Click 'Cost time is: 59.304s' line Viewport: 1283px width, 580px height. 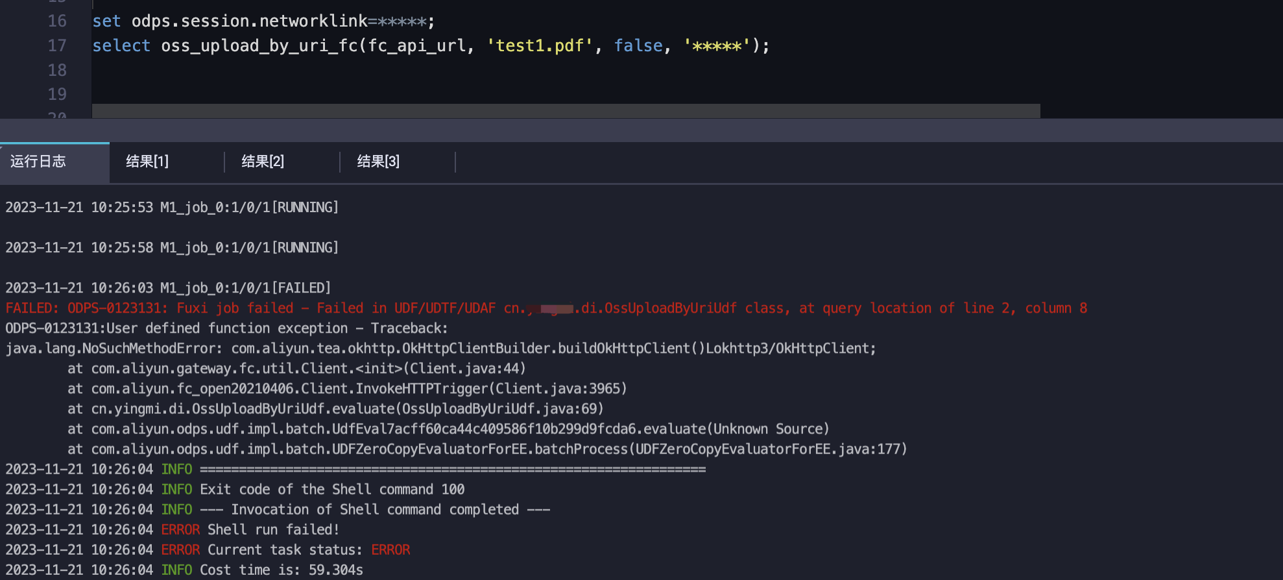point(184,570)
